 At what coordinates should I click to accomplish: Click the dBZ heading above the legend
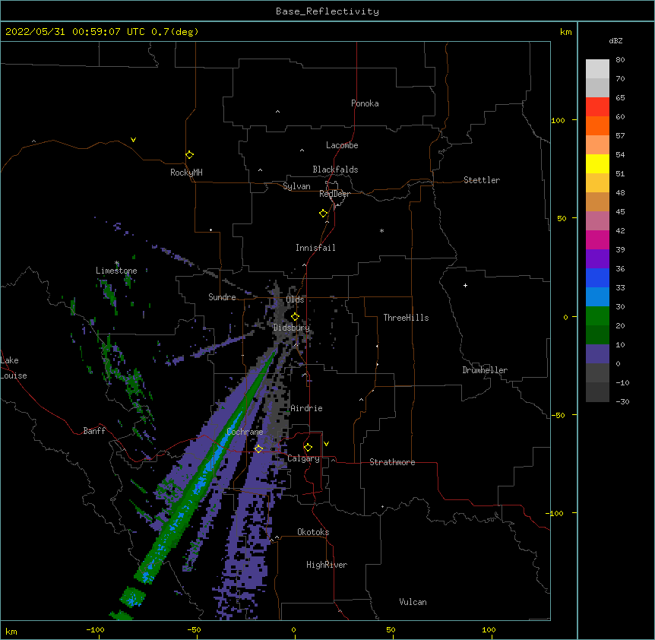[x=615, y=40]
